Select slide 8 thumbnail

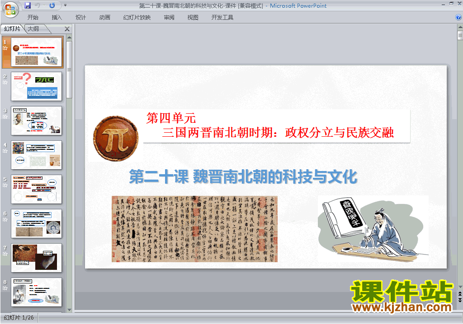click(36, 292)
